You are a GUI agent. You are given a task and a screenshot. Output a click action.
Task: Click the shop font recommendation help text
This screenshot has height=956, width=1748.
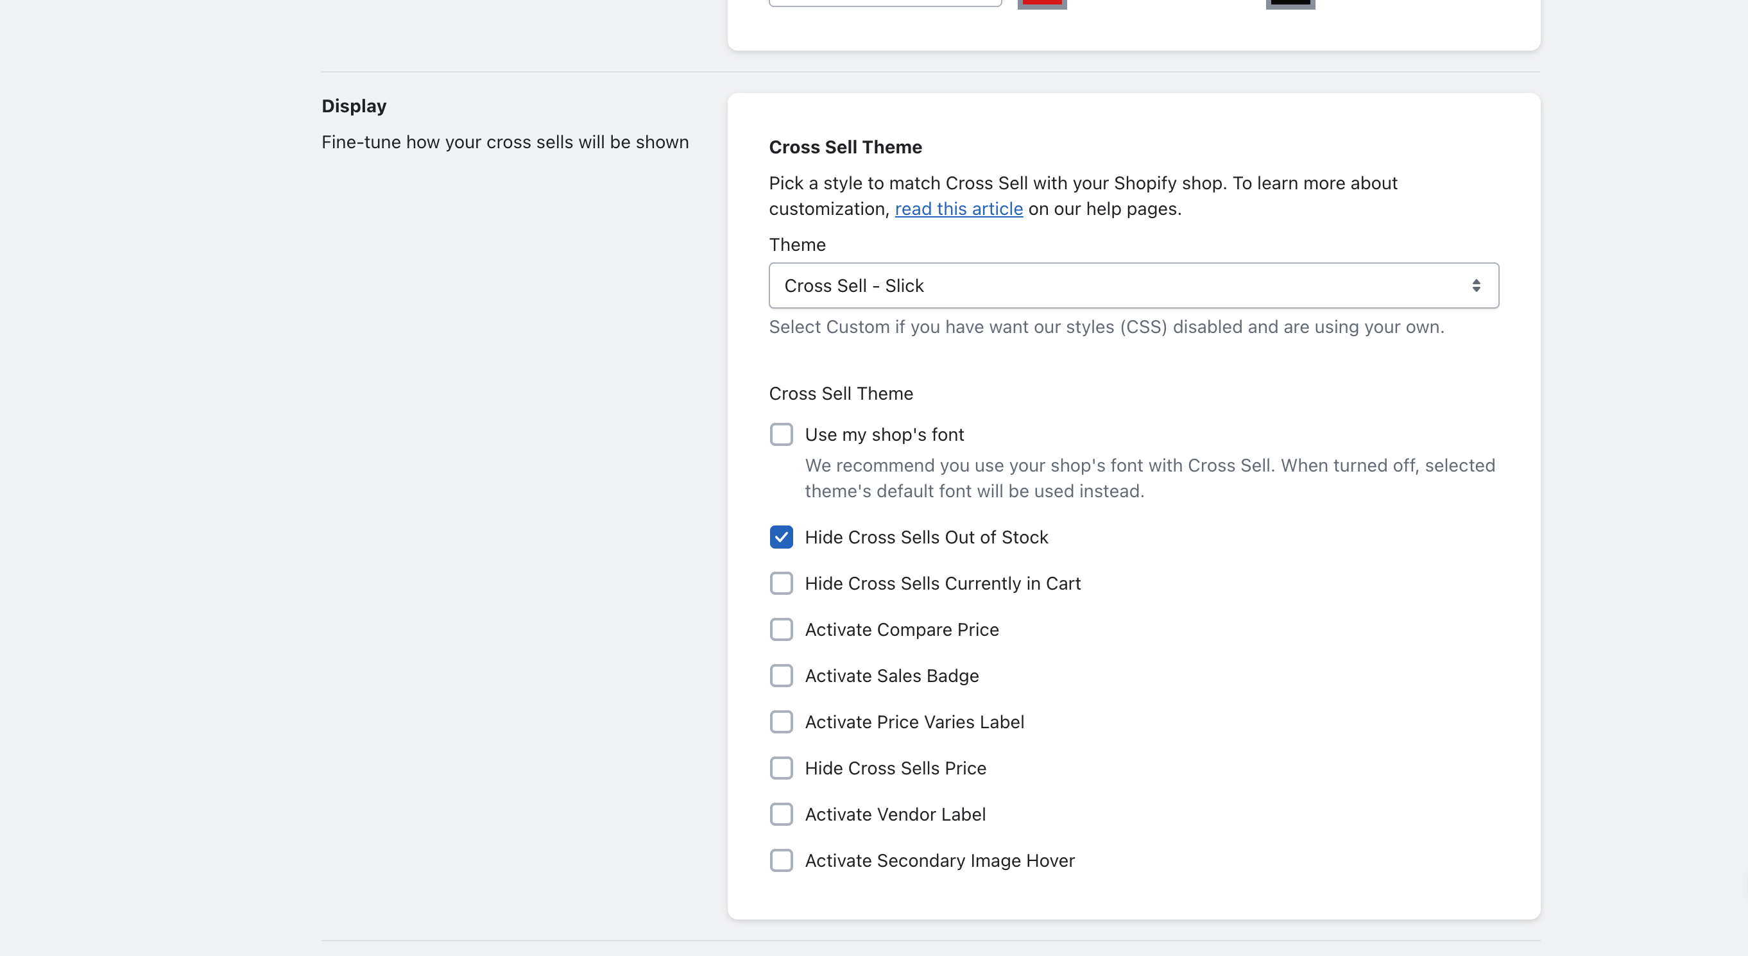[1149, 479]
